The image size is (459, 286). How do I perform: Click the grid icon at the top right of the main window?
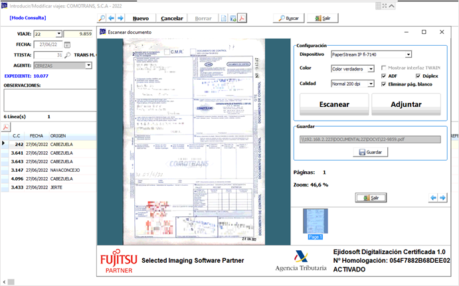tap(378, 6)
